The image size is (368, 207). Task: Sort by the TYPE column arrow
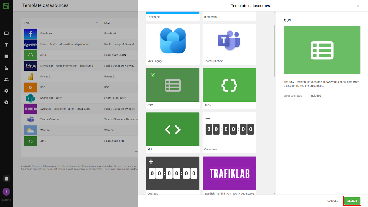tap(97, 23)
